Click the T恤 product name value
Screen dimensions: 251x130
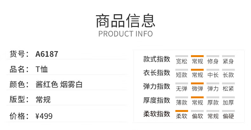[42, 69]
